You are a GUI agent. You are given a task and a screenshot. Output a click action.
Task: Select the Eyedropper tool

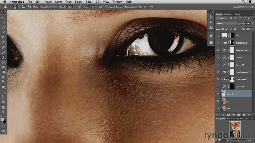pyautogui.click(x=3, y=42)
